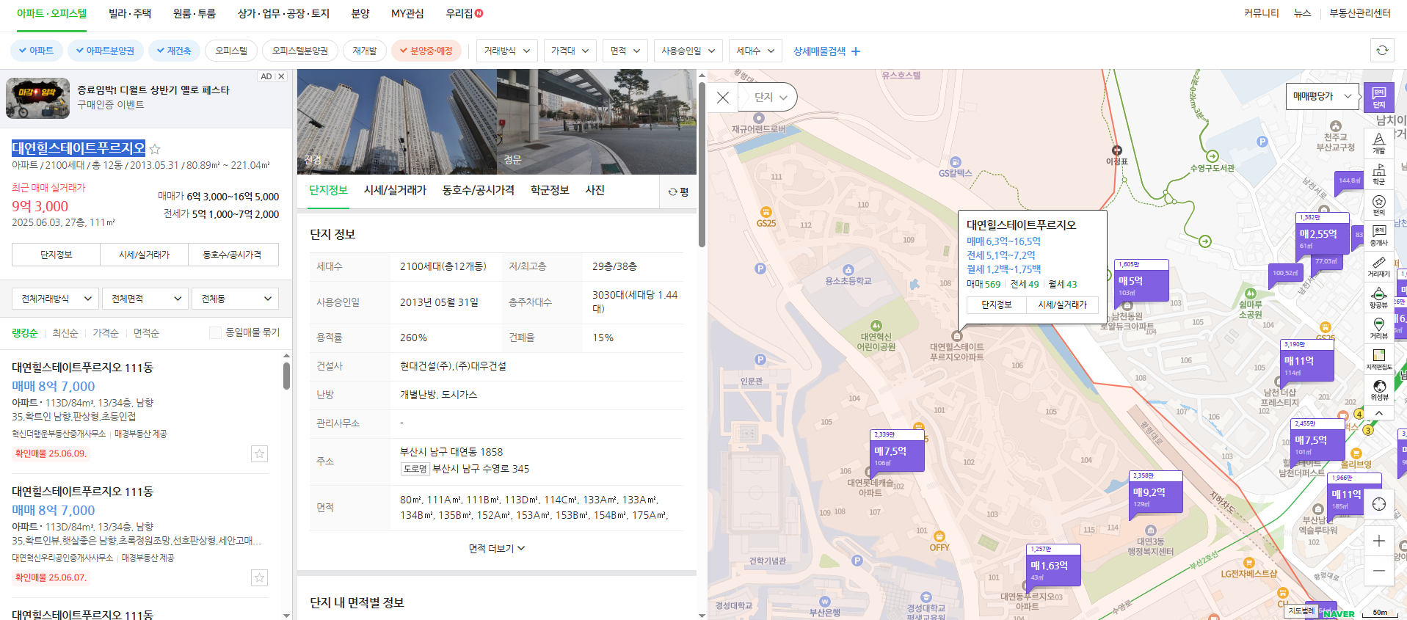Sort listings by 최신순
The width and height of the screenshot is (1407, 620).
[65, 333]
